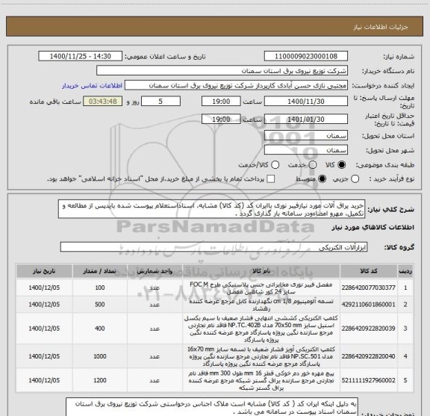Click the need number field 1100009023000108
The height and width of the screenshot is (416, 430).
click(x=306, y=56)
